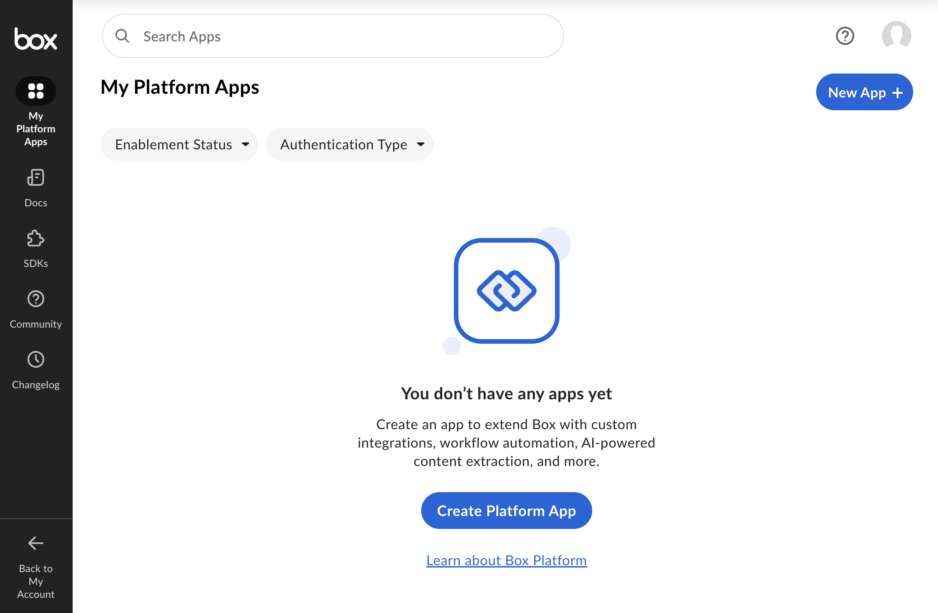Click the Authentication Type dropdown arrow
The width and height of the screenshot is (938, 613).
pos(421,144)
